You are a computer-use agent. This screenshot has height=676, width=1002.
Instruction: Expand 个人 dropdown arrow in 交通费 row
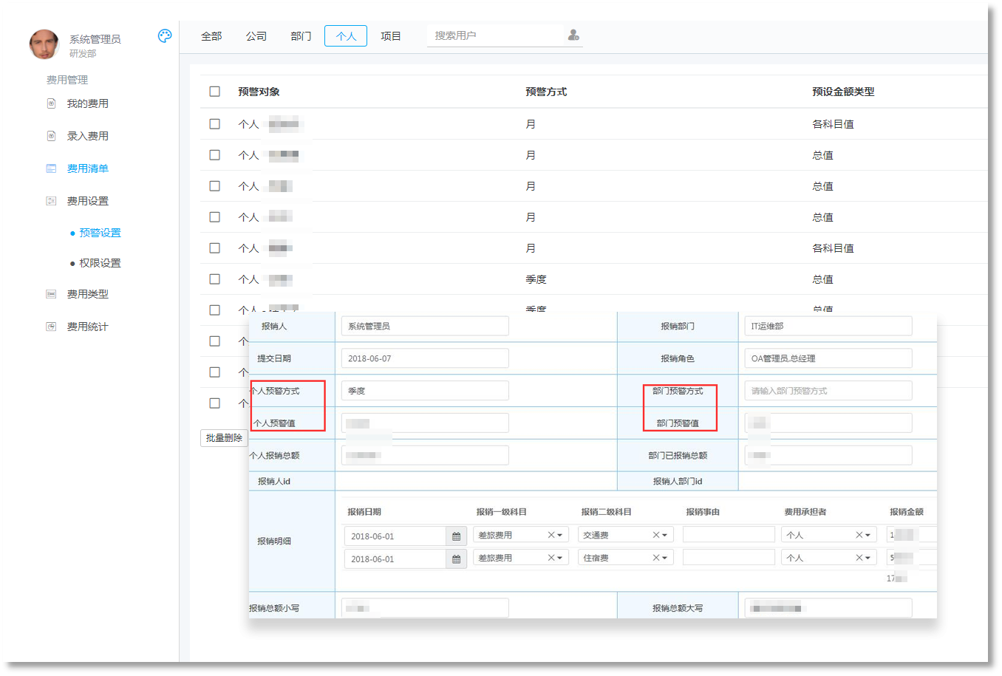pyautogui.click(x=868, y=536)
